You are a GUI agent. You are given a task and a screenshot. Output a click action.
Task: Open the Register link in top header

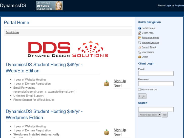tap(179, 6)
